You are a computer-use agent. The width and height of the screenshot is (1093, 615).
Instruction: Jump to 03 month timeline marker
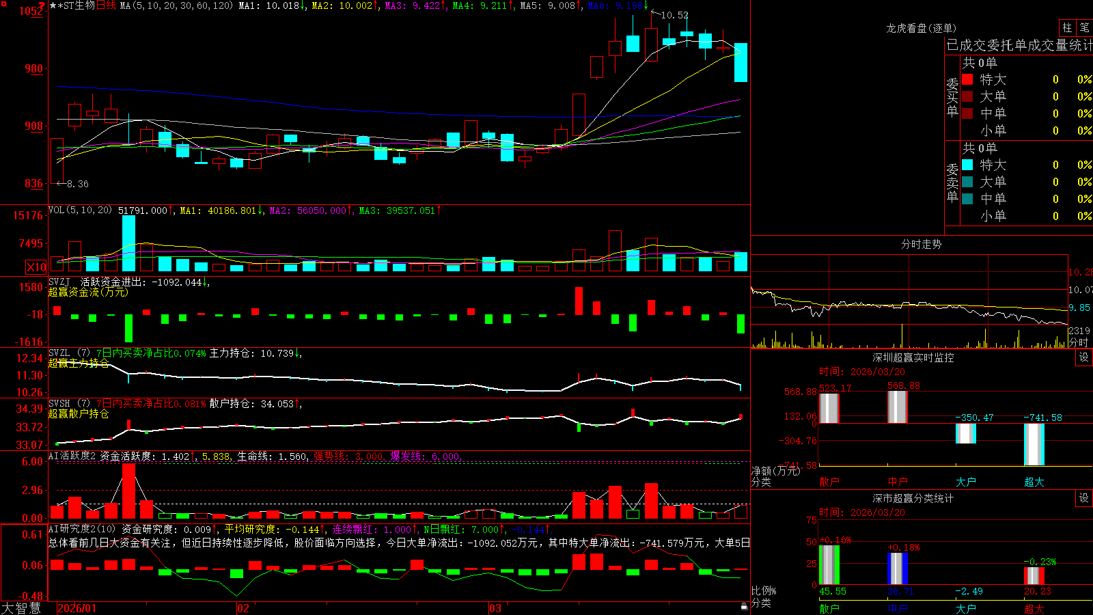tap(495, 608)
